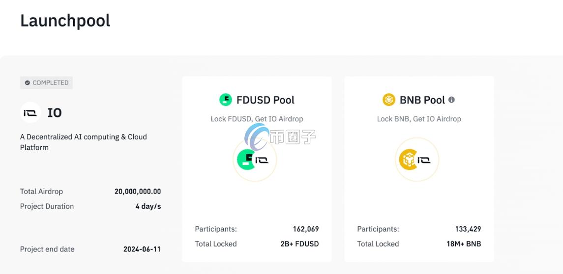This screenshot has width=563, height=274.
Task: Click the BNB participants count 133,429
Action: coord(468,229)
